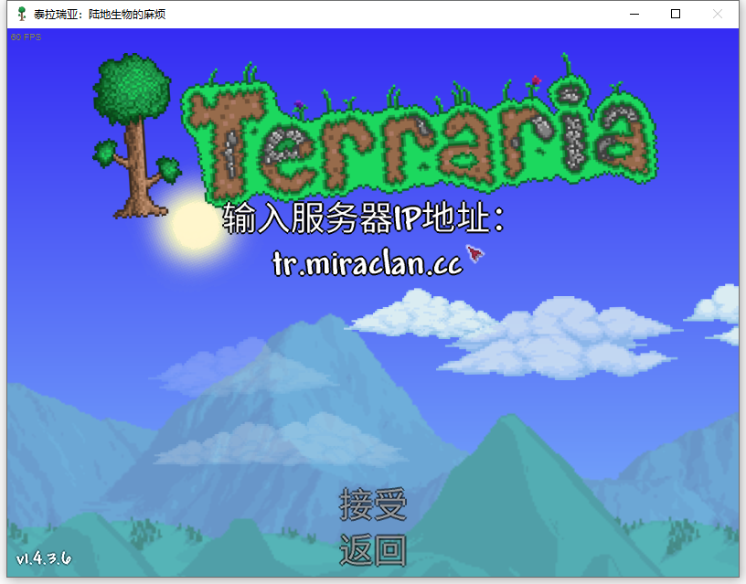The height and width of the screenshot is (584, 746).
Task: Click the 输入服务器IP地址 prompt label
Action: coord(363,219)
